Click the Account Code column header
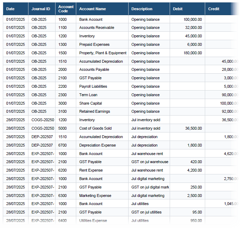This screenshot has height=229, width=241. [x=66, y=9]
